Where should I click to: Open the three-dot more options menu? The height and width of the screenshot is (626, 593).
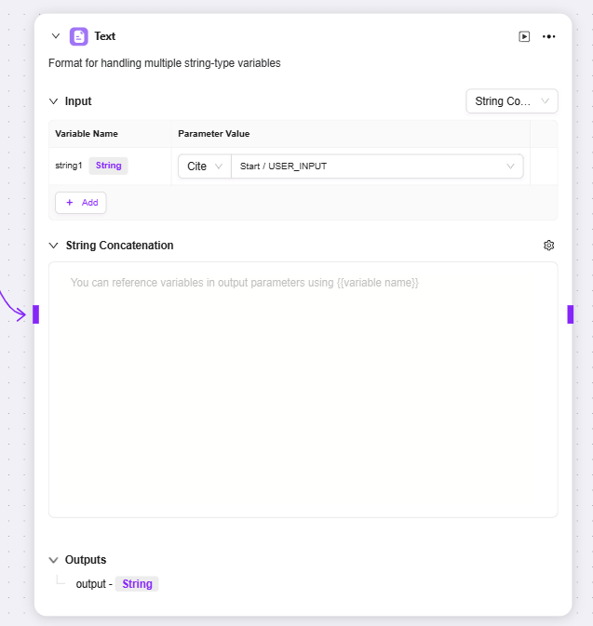(x=548, y=36)
